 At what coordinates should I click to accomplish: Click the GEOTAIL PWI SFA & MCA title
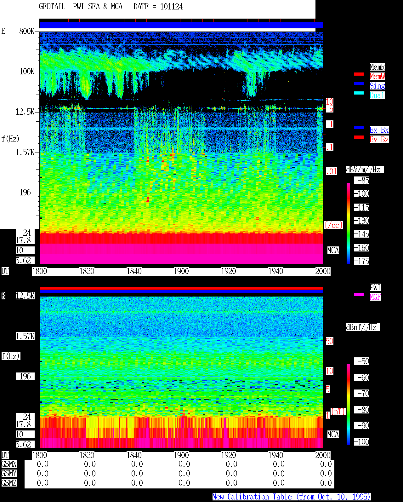81,7
